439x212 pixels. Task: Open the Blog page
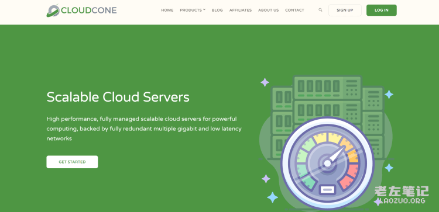[x=217, y=10]
